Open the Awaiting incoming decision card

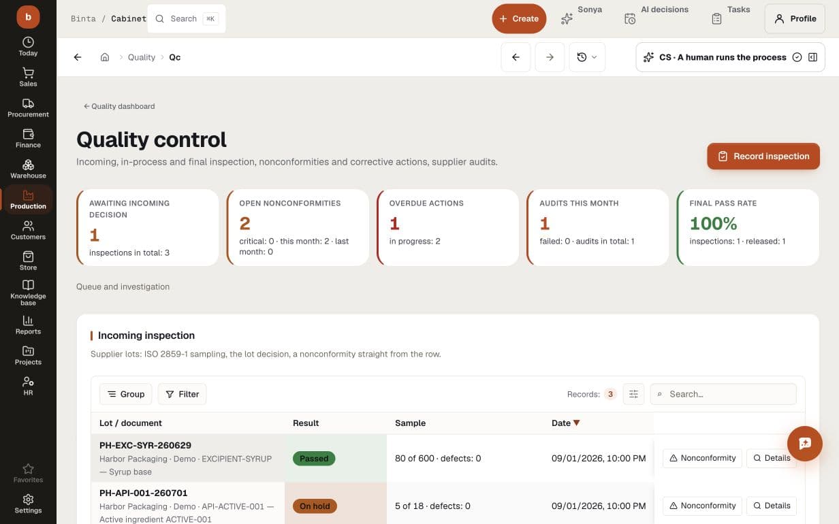coord(147,227)
